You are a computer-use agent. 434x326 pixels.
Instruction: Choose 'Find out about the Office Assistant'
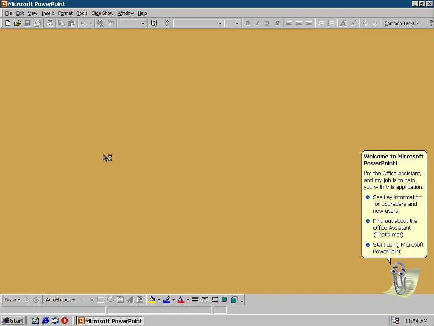(x=392, y=228)
